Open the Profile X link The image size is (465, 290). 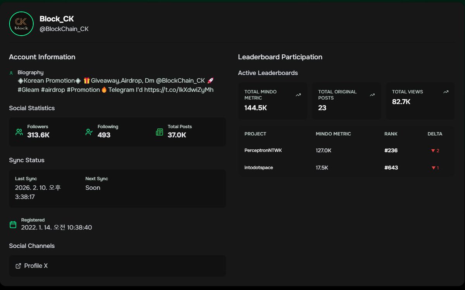pyautogui.click(x=31, y=266)
